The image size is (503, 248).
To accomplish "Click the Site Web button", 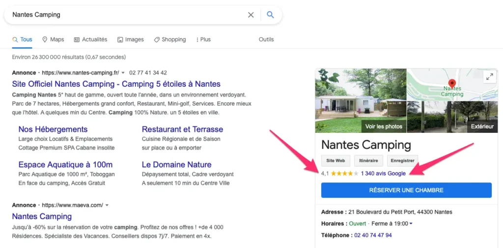I will 335,161.
